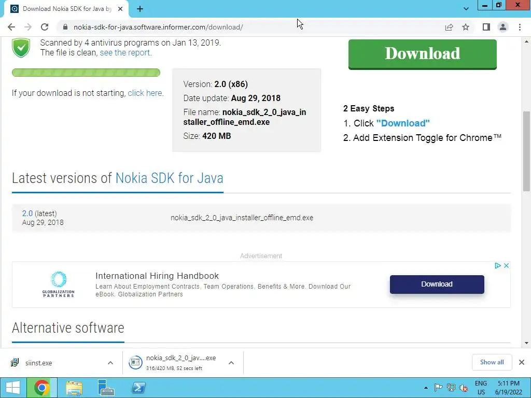
Task: Open Server Manager from the taskbar
Action: [106, 388]
